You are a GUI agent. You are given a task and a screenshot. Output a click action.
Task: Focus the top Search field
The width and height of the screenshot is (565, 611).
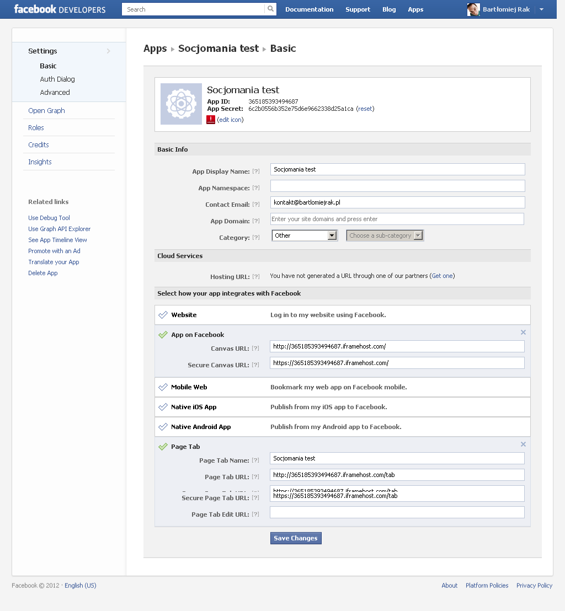point(193,9)
